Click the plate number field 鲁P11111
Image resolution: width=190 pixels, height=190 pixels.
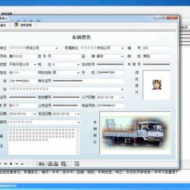click(x=23, y=56)
